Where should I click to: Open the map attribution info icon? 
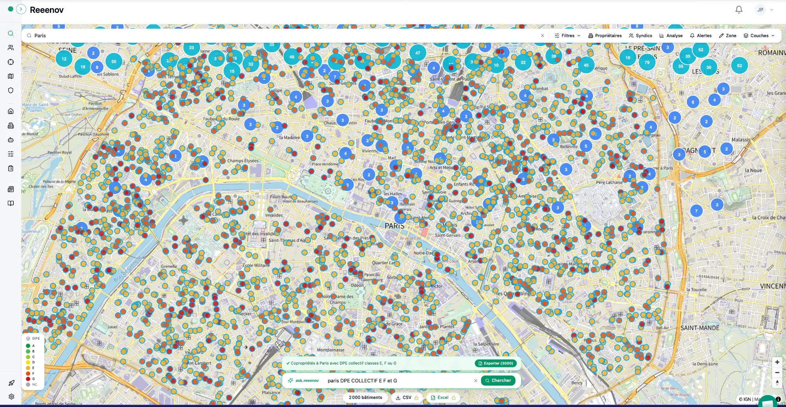click(778, 399)
